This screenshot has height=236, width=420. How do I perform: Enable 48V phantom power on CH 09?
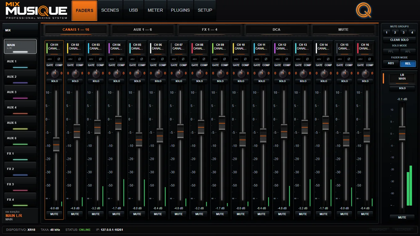[x=216, y=59]
